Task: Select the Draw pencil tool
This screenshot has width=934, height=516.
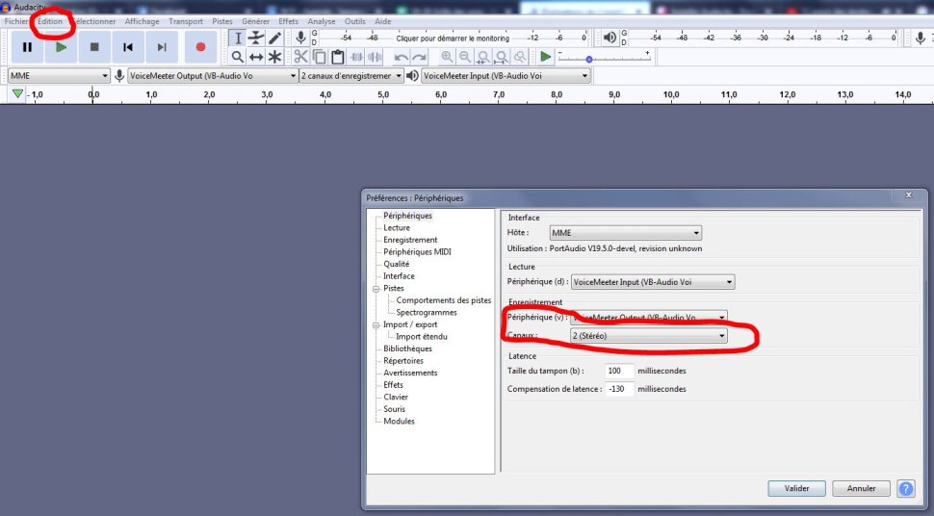Action: pos(274,39)
